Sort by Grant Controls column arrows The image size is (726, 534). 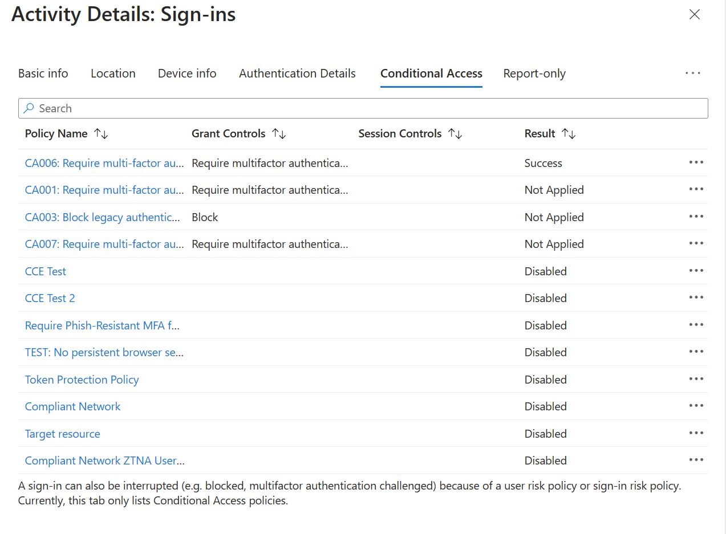tap(279, 133)
